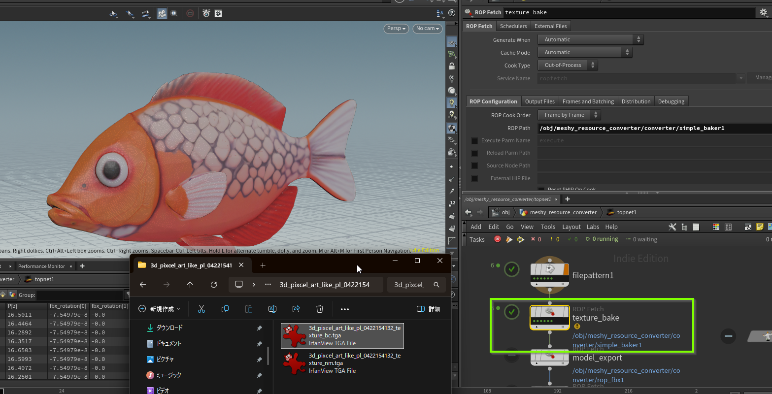This screenshot has width=772, height=394.
Task: Click the obj path segment button
Action: (502, 212)
